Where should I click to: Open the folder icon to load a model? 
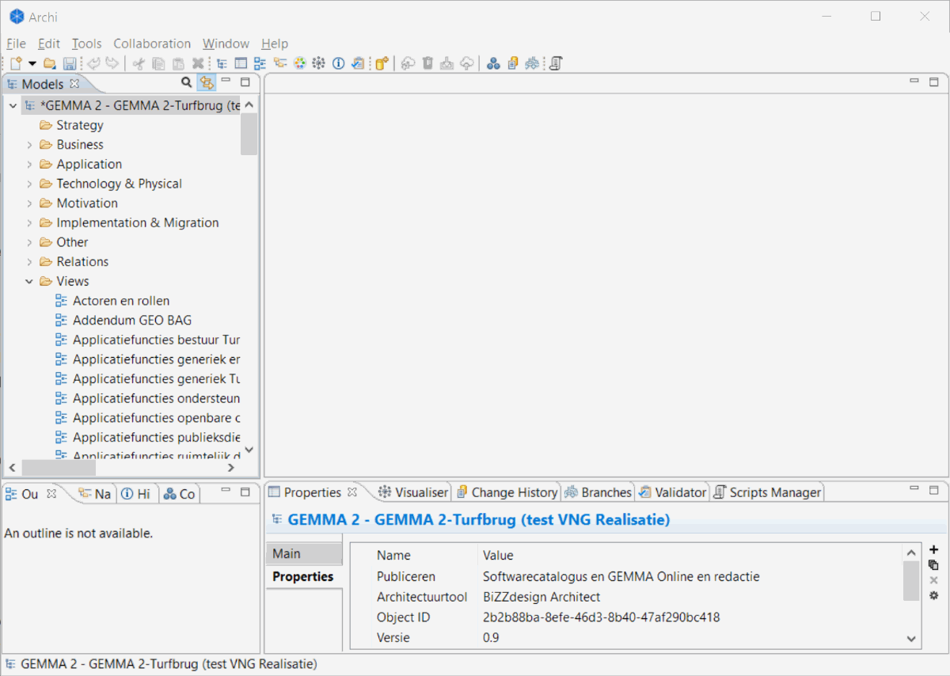pyautogui.click(x=49, y=63)
